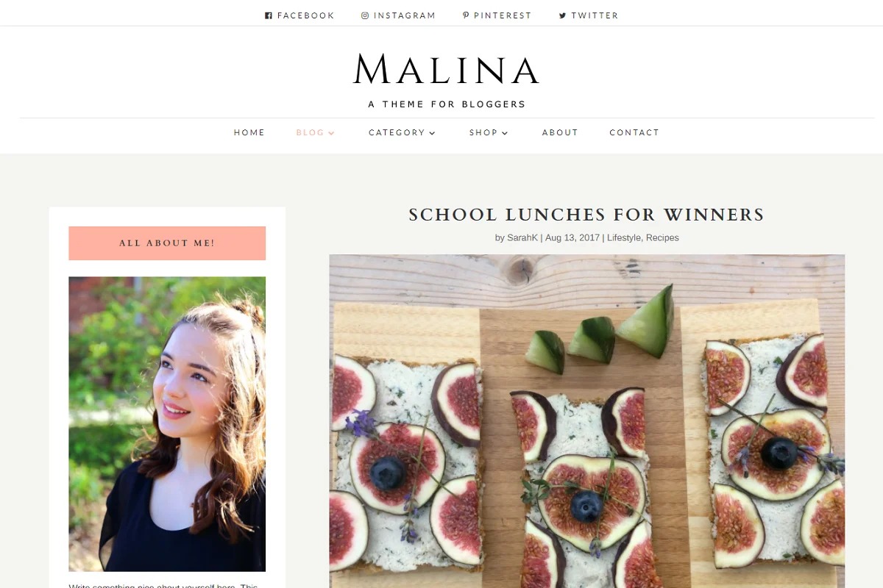Screen dimensions: 883x588
Task: Navigate to the Contact page
Action: point(634,133)
